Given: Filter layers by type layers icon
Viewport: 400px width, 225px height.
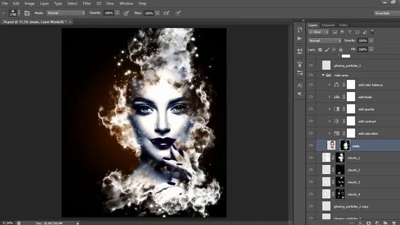Looking at the screenshot, I should point(350,32).
